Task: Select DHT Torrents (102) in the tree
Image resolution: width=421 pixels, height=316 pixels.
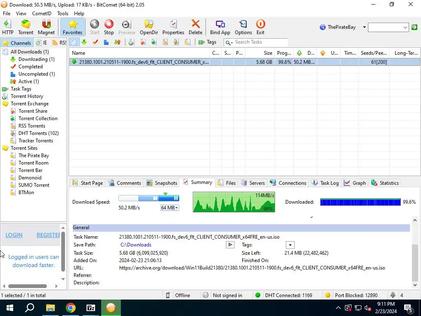Action: point(38,133)
